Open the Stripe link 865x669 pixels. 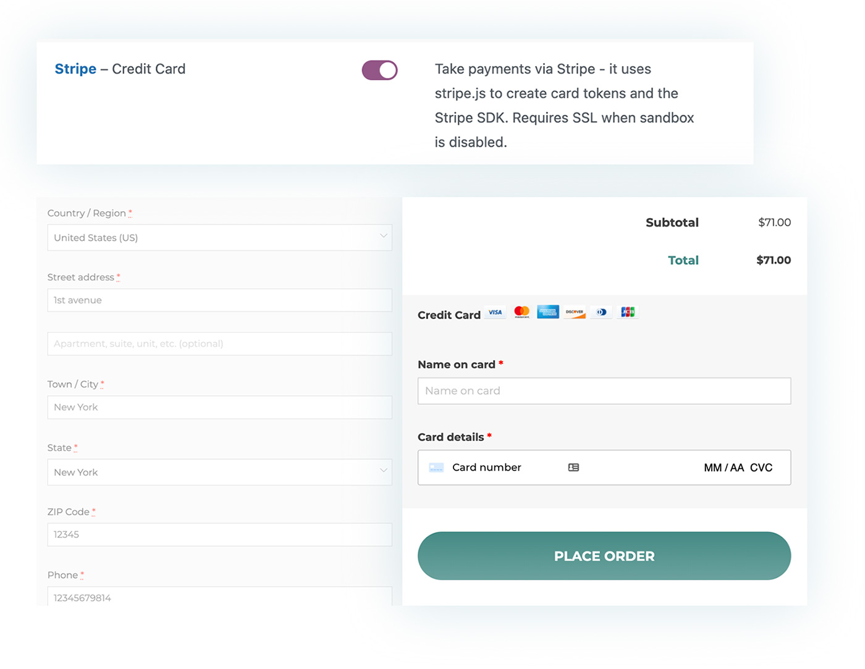tap(75, 69)
